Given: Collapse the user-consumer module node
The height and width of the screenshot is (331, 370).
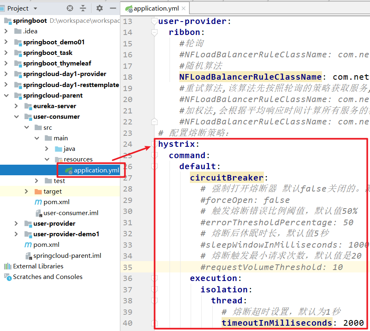Looking at the screenshot, I should [x=16, y=117].
